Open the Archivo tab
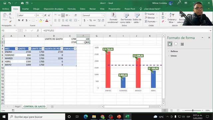Image resolution: width=213 pixels, height=120 pixels. click(x=6, y=9)
